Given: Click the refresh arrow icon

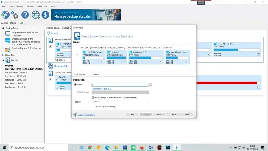Looking at the screenshot, I should pos(48,33).
